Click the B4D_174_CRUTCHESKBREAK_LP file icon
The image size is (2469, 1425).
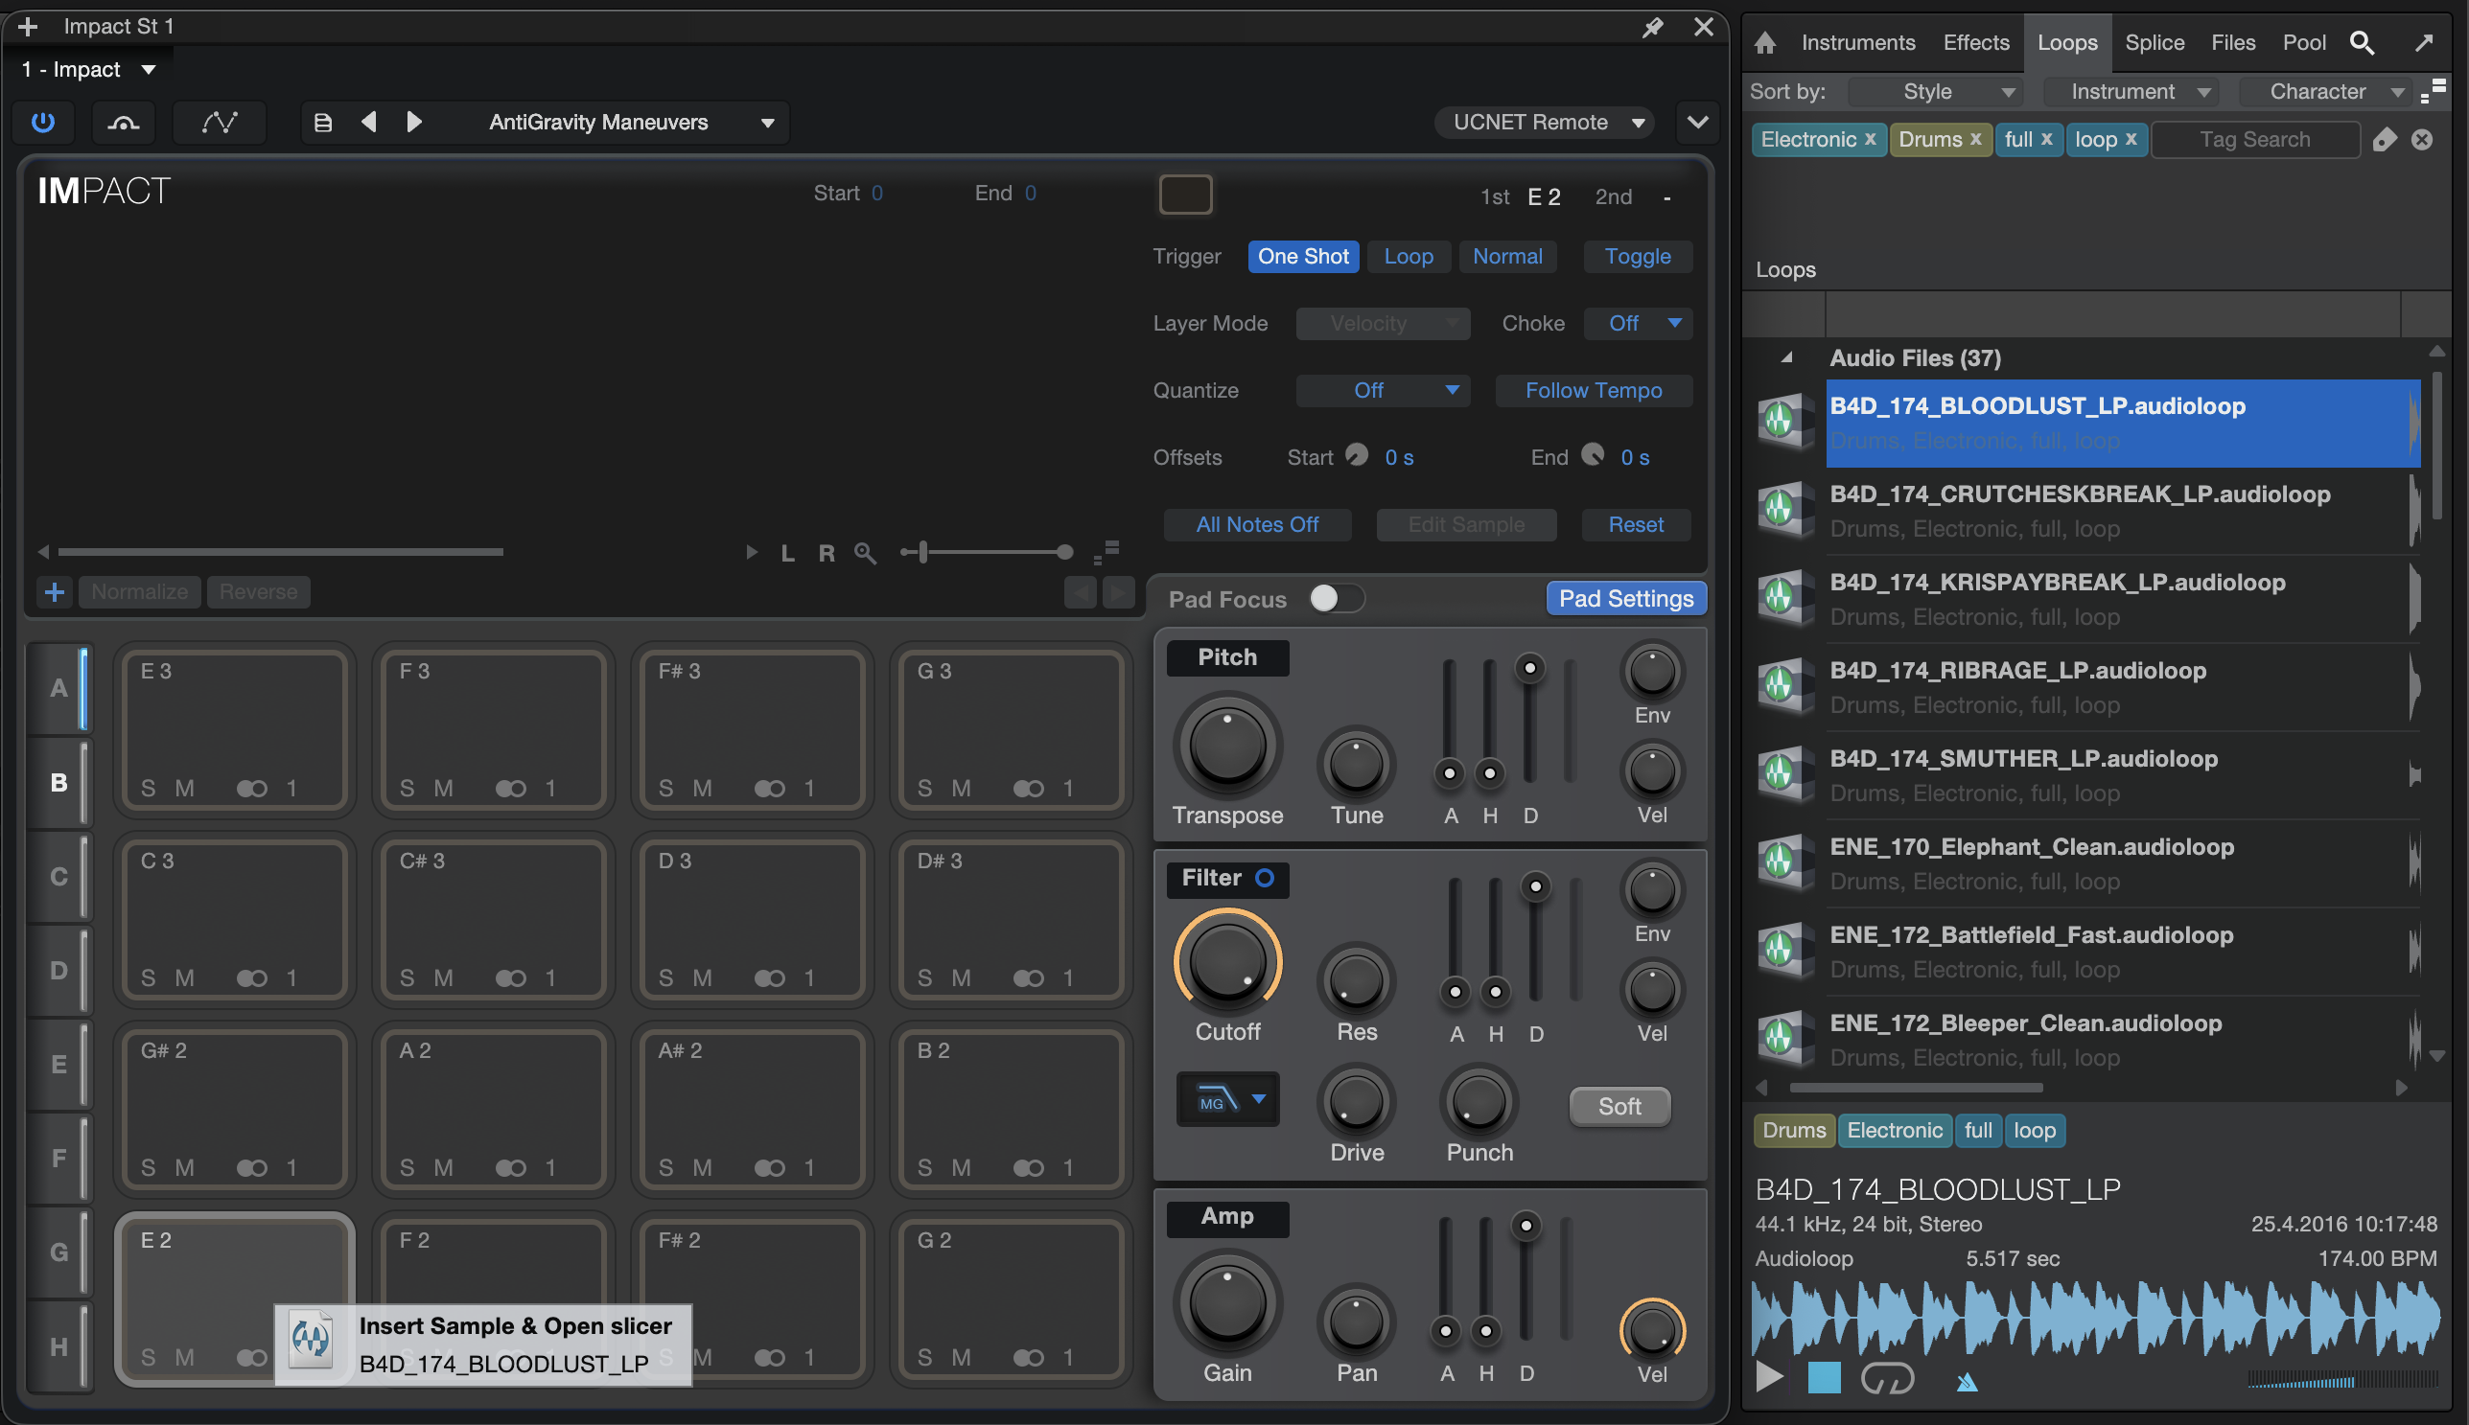[x=1784, y=509]
